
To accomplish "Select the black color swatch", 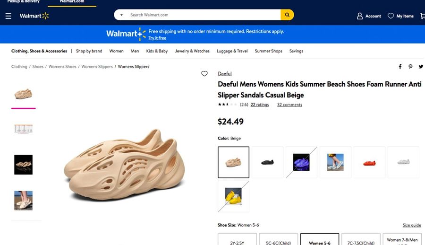I will pos(268,162).
